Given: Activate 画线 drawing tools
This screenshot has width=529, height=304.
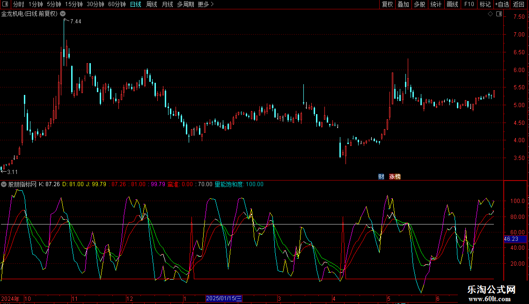Looking at the screenshot, I should (x=452, y=4).
